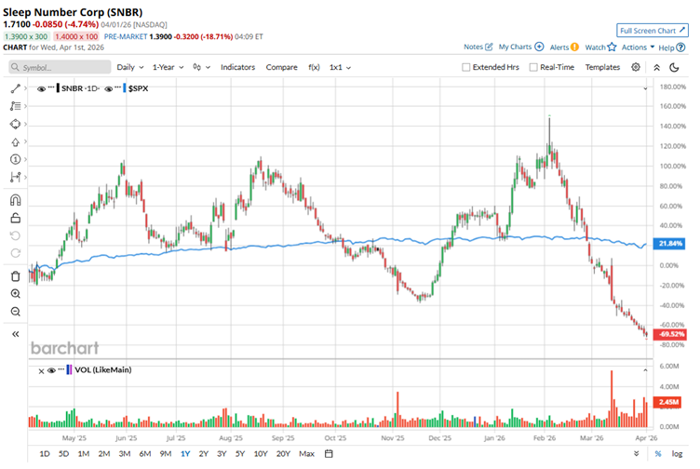Open the f(x) expressions menu
Image resolution: width=700 pixels, height=469 pixels.
314,67
